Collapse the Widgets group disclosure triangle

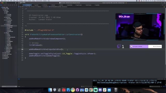[x=4, y=33]
